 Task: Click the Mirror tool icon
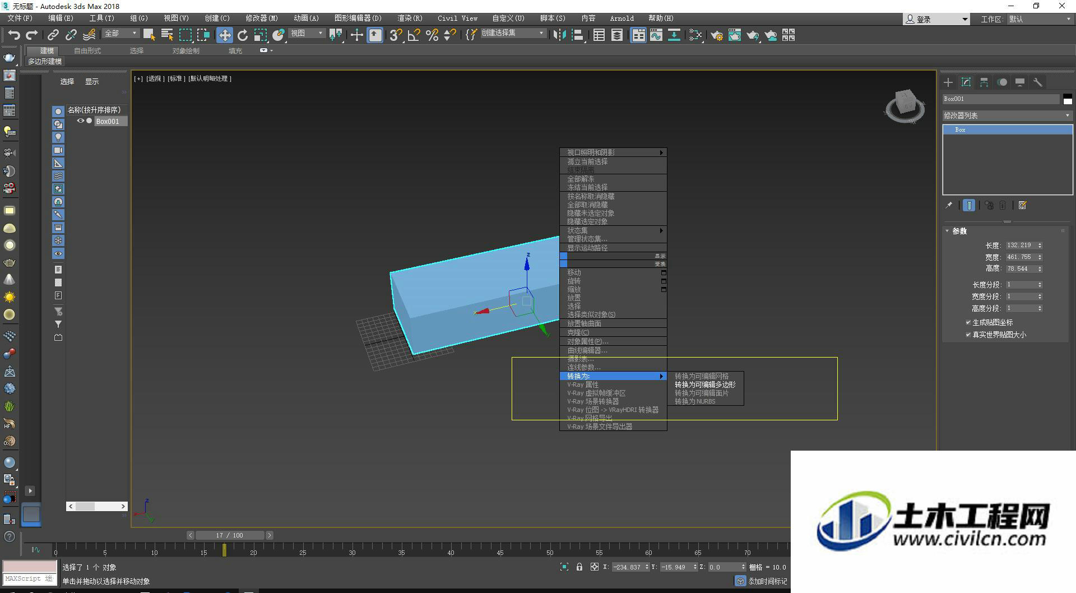[559, 35]
